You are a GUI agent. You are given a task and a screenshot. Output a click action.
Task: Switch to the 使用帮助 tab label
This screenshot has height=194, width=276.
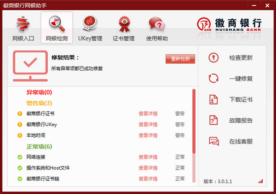click(157, 39)
